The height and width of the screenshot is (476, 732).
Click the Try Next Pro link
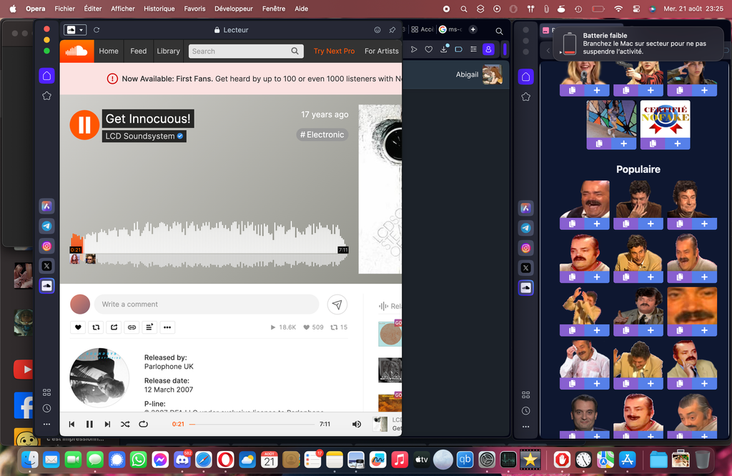point(335,51)
